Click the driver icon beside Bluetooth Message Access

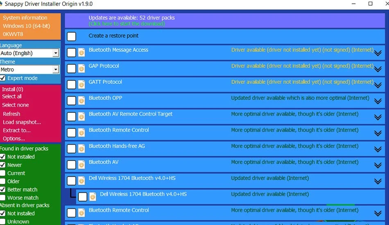click(x=81, y=53)
